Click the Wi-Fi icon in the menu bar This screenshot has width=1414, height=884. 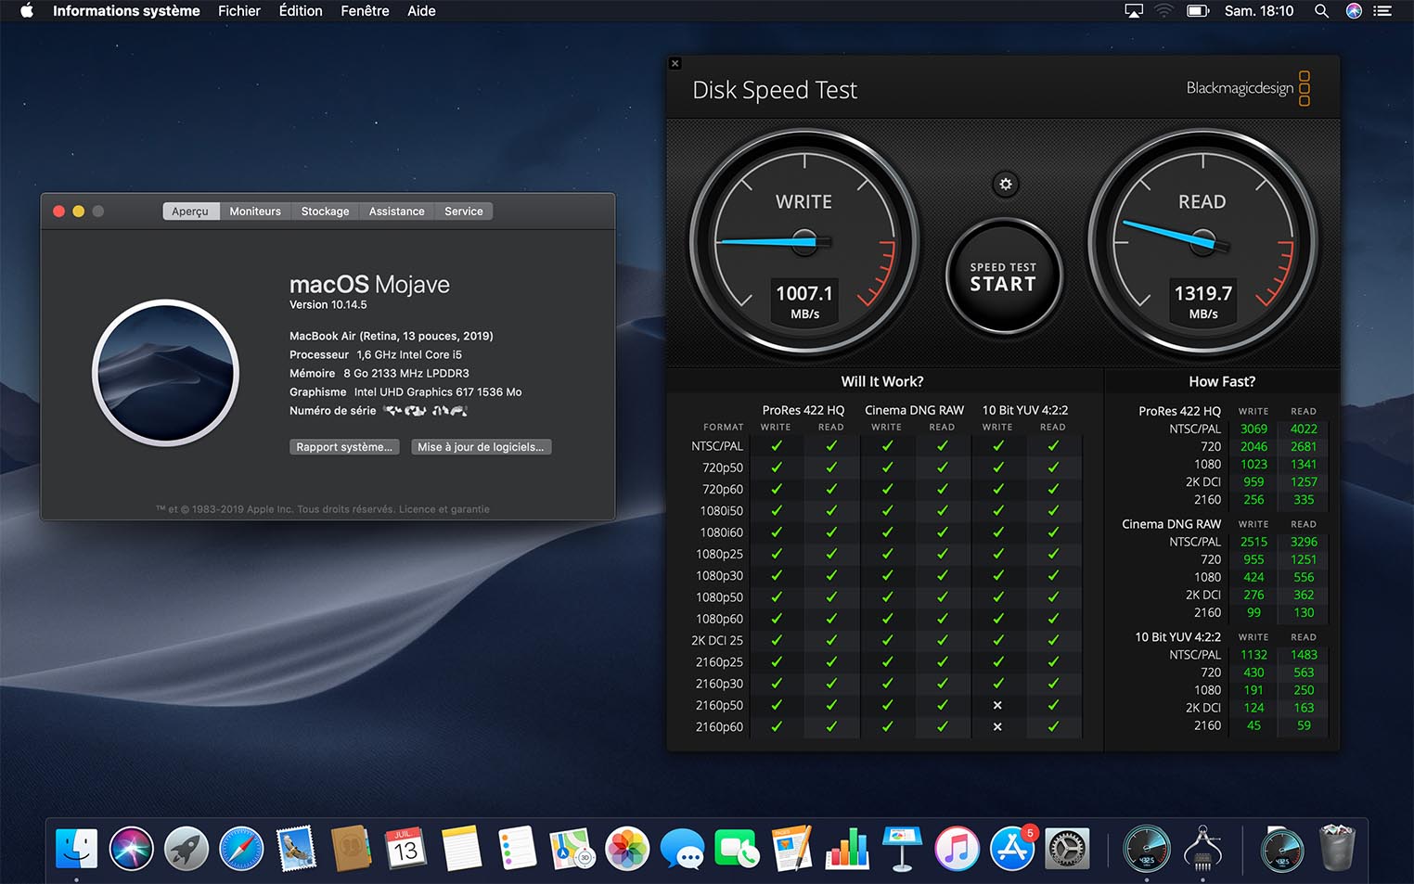coord(1163,11)
